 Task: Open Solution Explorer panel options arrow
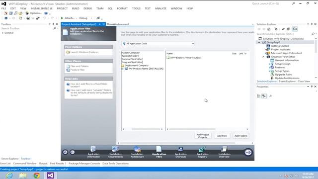(308, 24)
